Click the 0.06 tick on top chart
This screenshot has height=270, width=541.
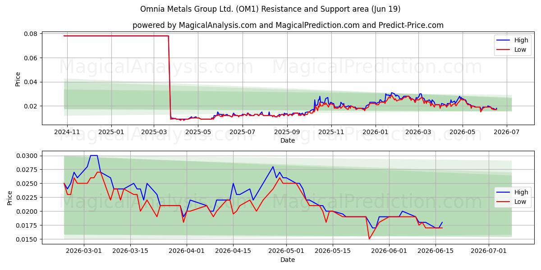30,58
